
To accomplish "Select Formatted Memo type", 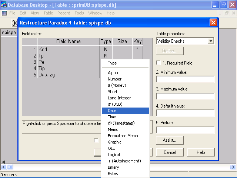I will [x=125, y=136].
